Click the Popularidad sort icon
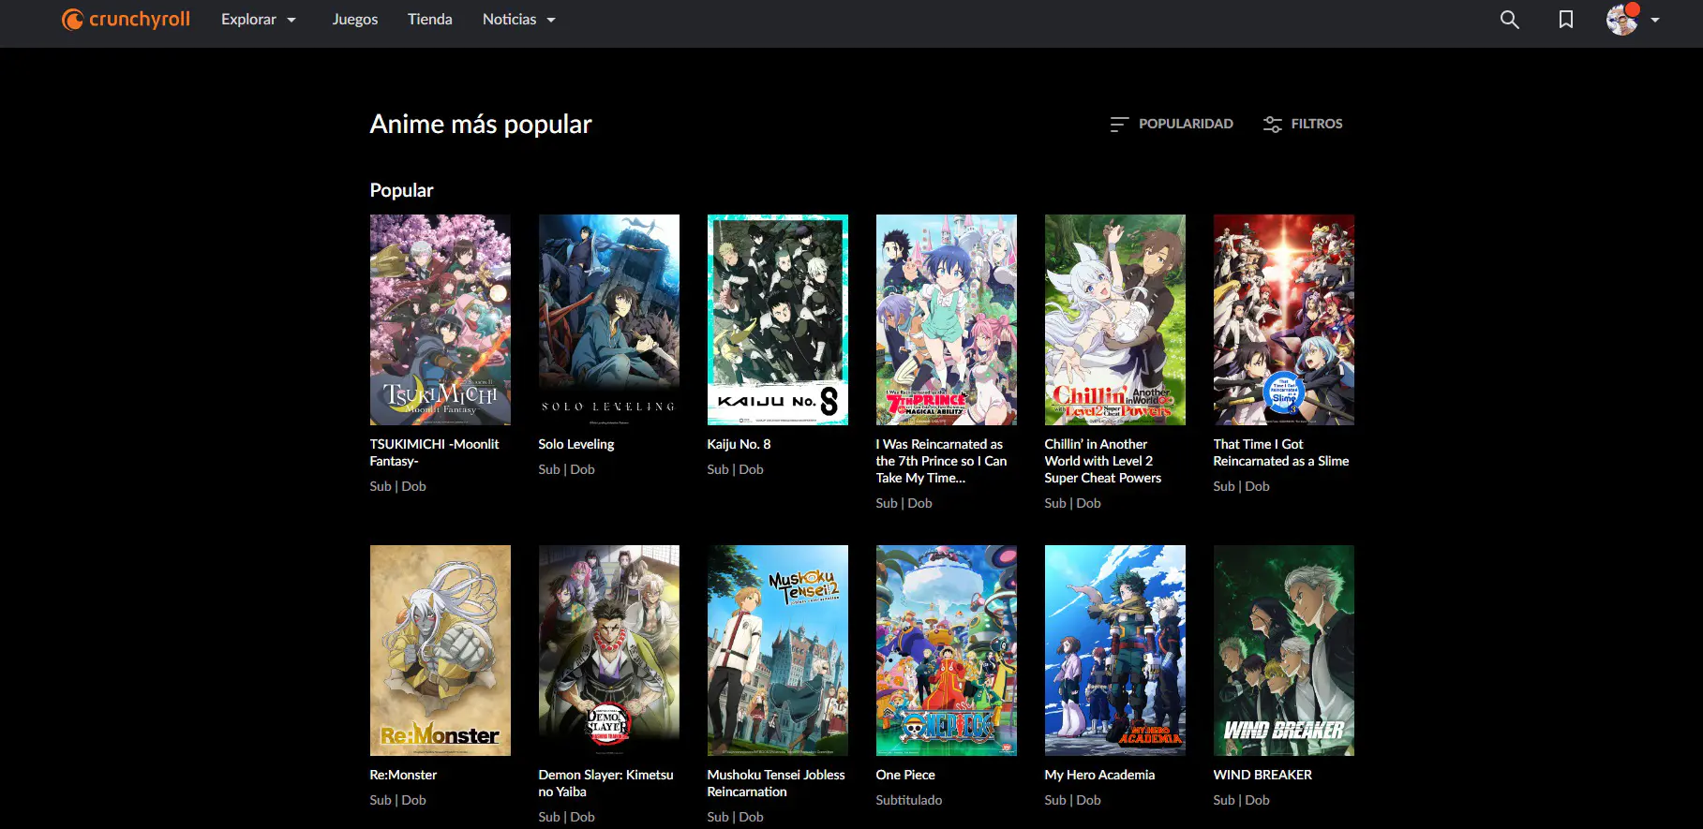 coord(1118,124)
